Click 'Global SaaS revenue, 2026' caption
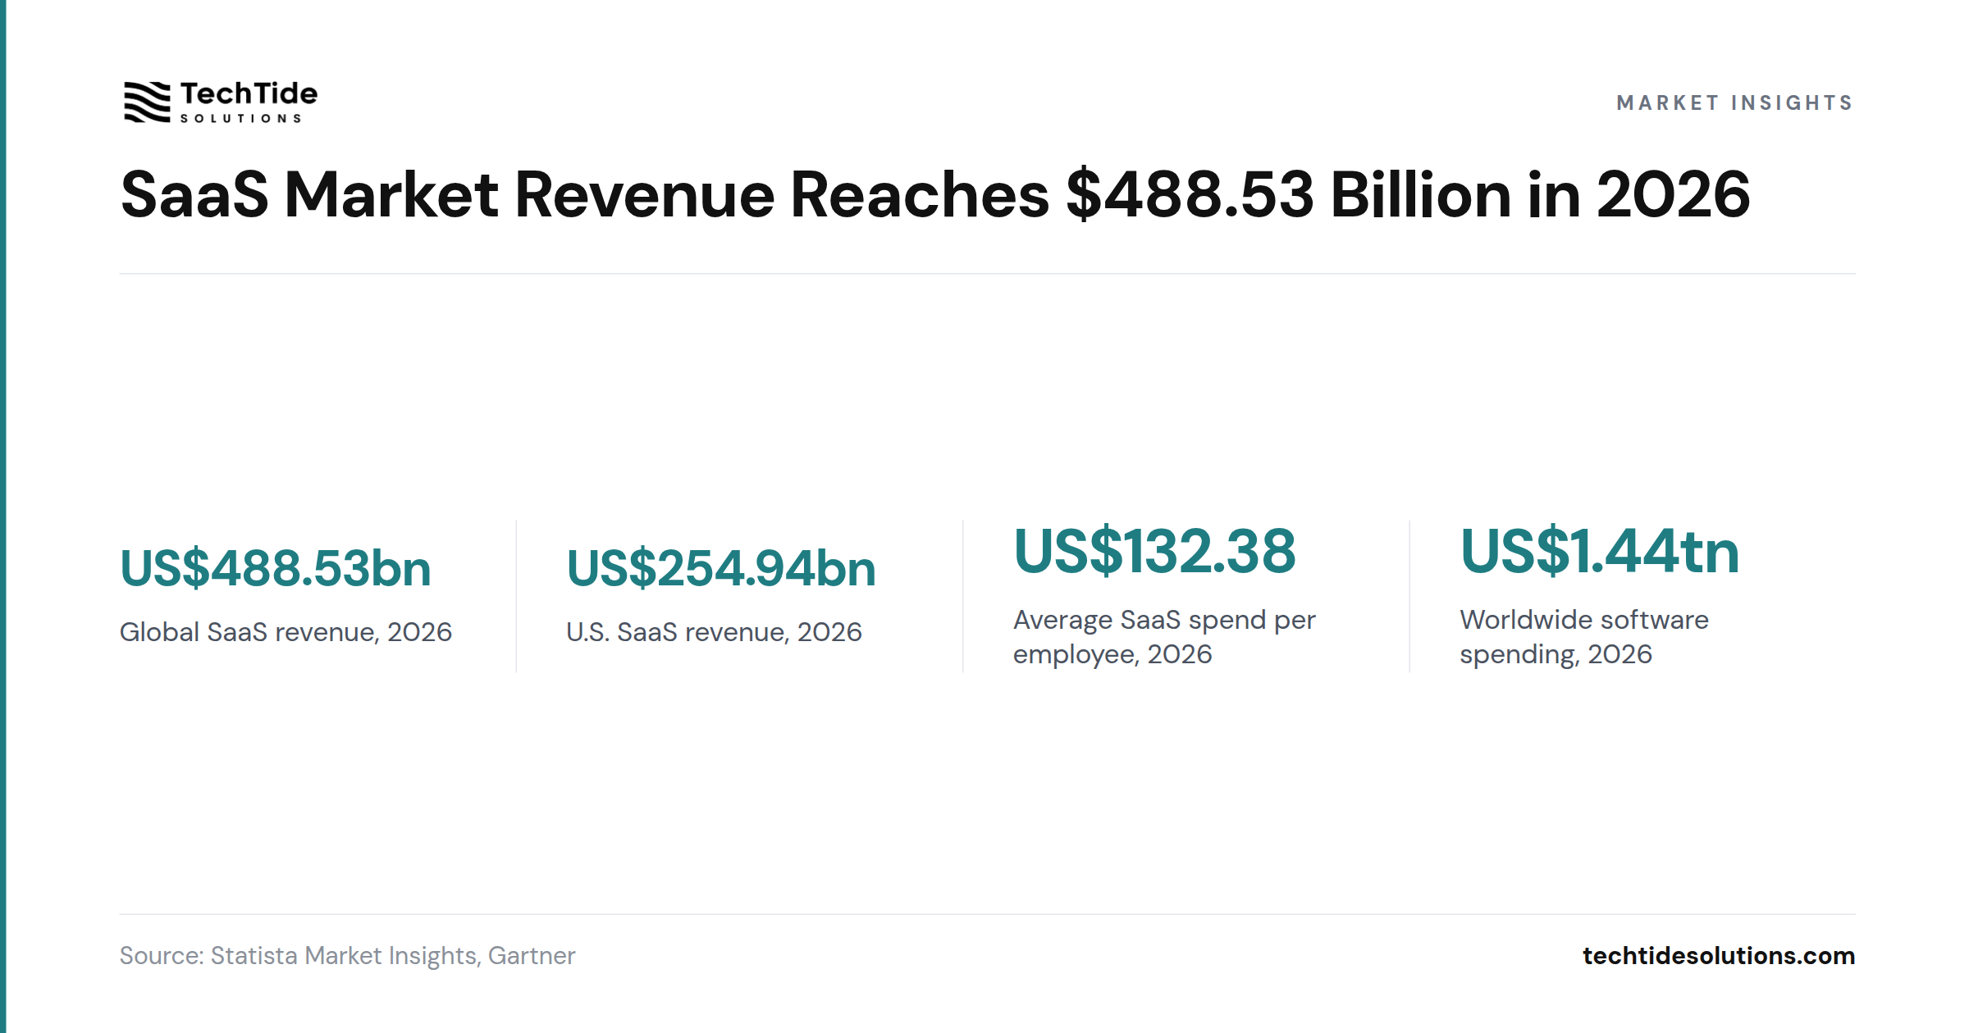Viewport: 1969px width, 1033px height. click(x=286, y=632)
